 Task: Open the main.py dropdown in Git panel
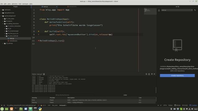177,10
